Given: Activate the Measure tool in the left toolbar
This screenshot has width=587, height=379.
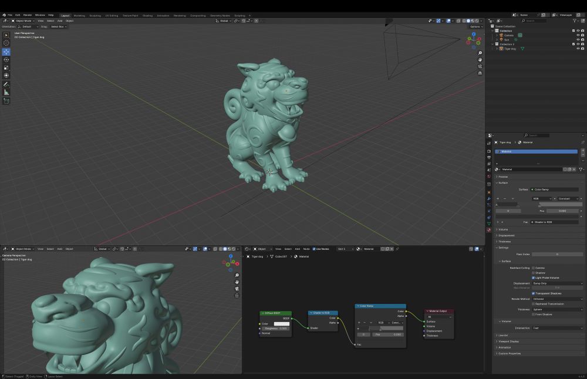Looking at the screenshot, I should [6, 92].
